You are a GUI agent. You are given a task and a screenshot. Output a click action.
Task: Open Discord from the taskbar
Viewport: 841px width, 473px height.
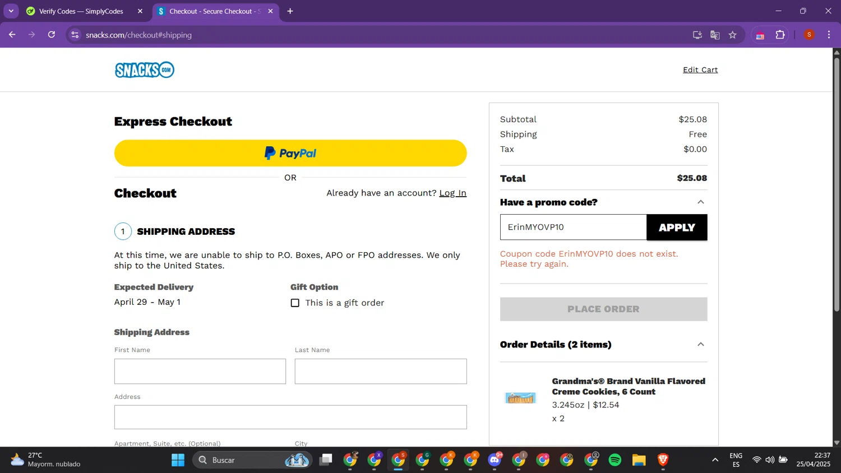point(495,460)
